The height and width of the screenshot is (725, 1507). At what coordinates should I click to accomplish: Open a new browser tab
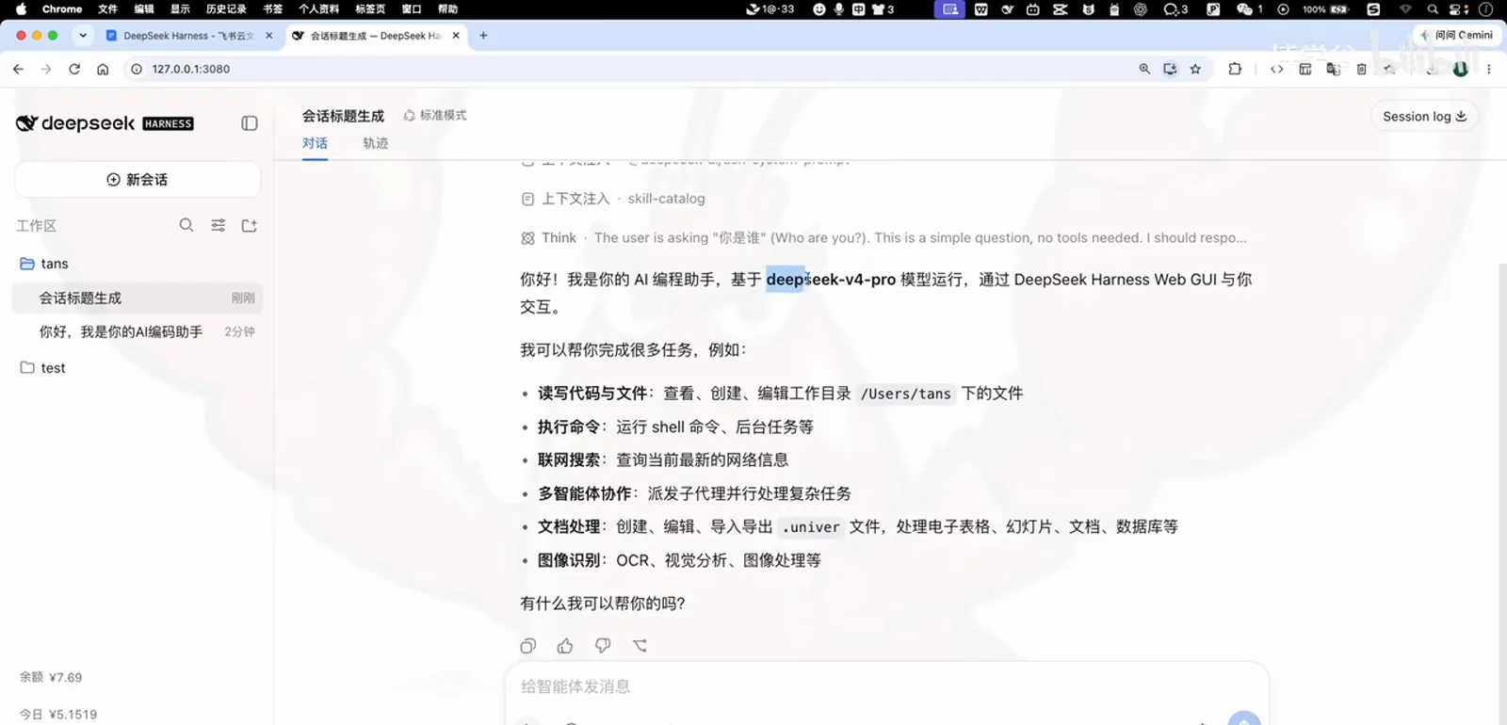[483, 36]
